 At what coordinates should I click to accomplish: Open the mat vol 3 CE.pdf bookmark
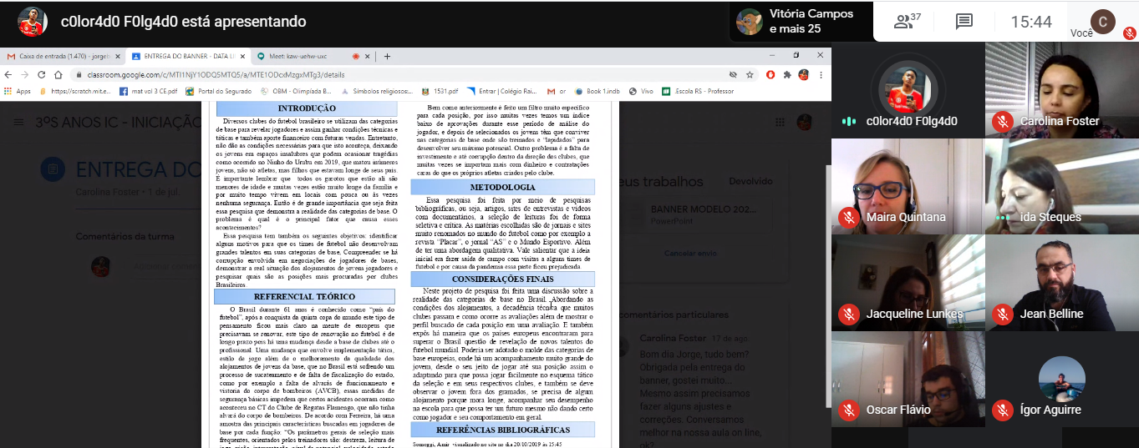147,91
